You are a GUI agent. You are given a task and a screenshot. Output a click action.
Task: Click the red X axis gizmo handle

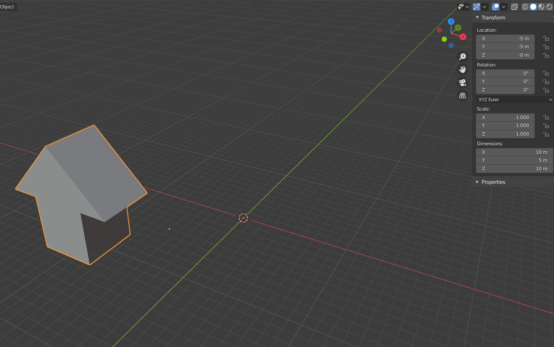click(x=463, y=37)
